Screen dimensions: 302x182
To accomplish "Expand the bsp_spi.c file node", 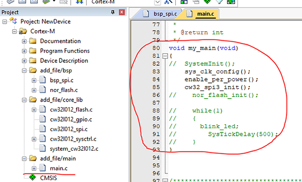I will tap(34, 80).
